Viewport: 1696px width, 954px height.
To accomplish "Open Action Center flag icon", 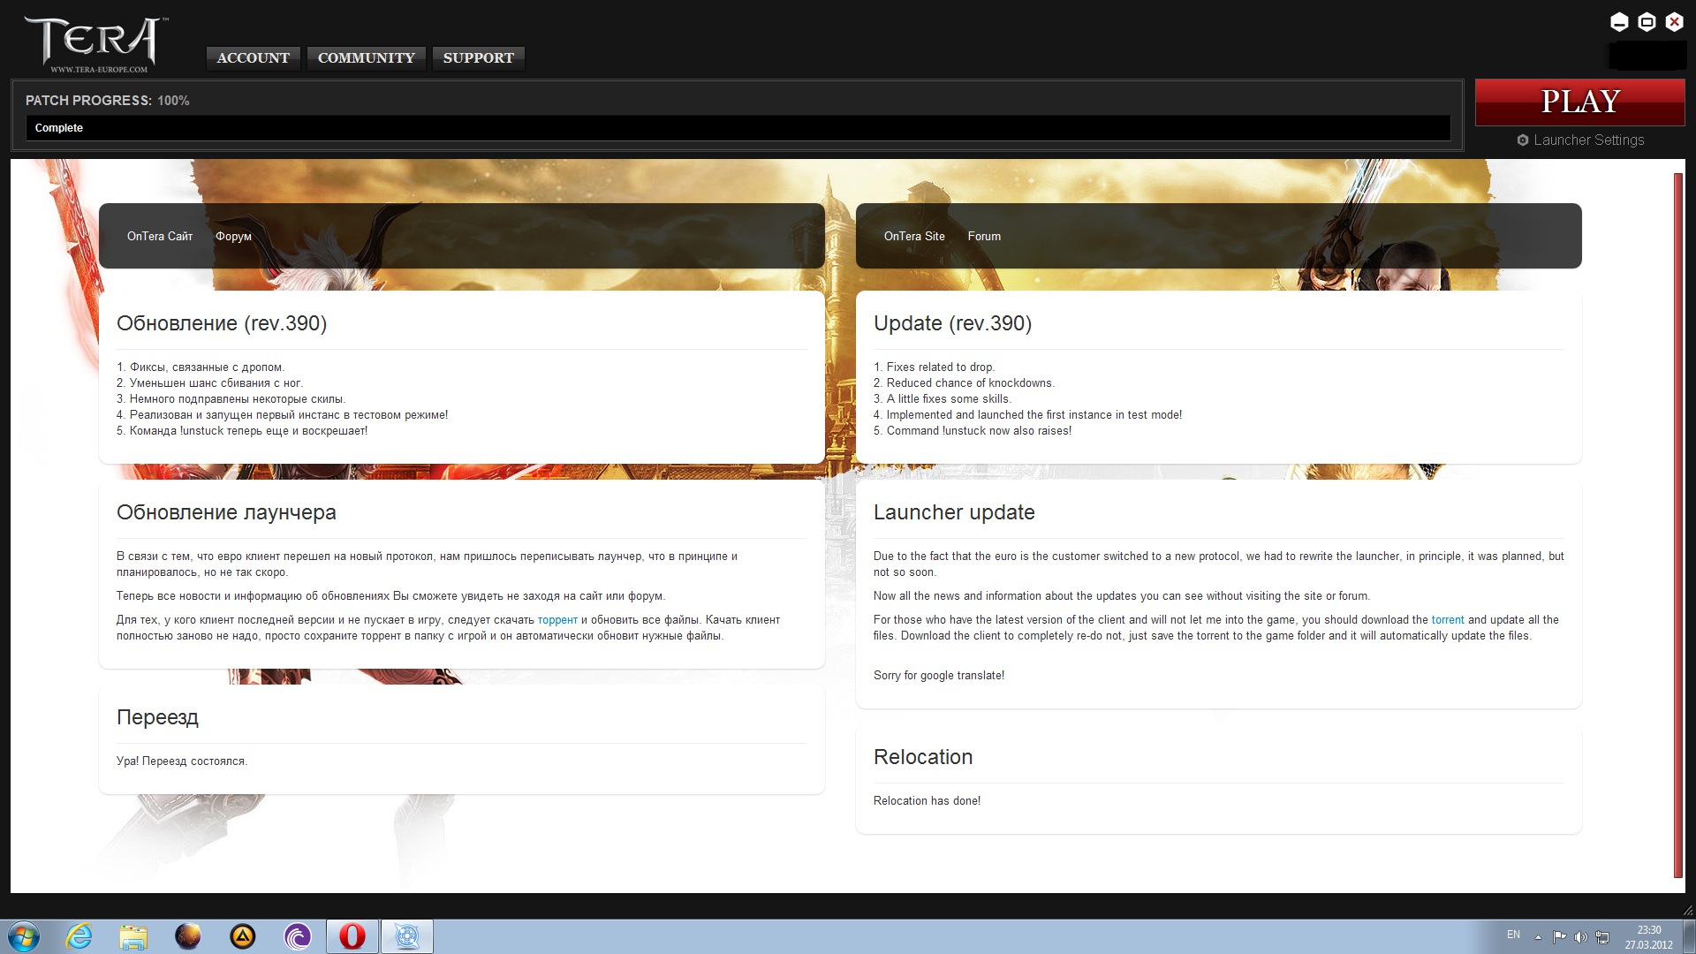I will (x=1559, y=937).
